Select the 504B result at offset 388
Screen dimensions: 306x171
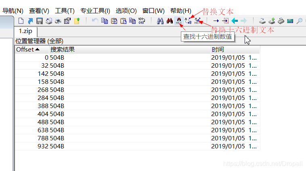pos(57,106)
